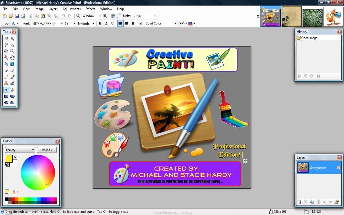Screen dimensions: 344x215
Task: Open the BlackChancery font dropdown
Action: [62, 23]
